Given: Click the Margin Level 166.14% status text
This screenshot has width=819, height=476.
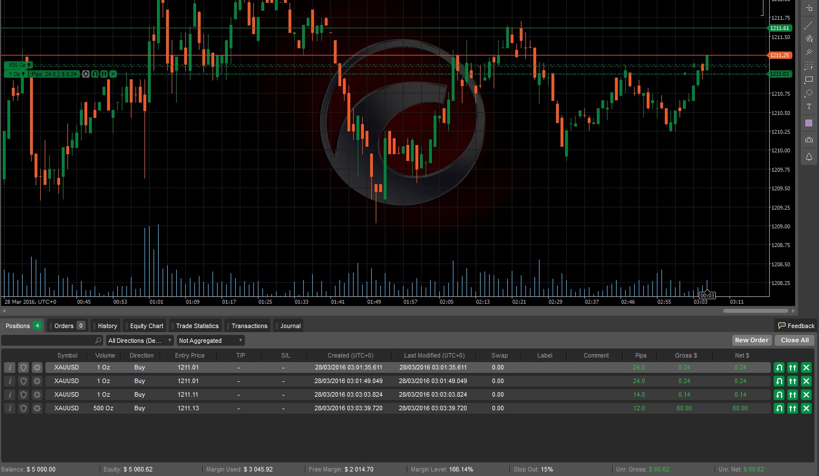Looking at the screenshot, I should (x=442, y=470).
